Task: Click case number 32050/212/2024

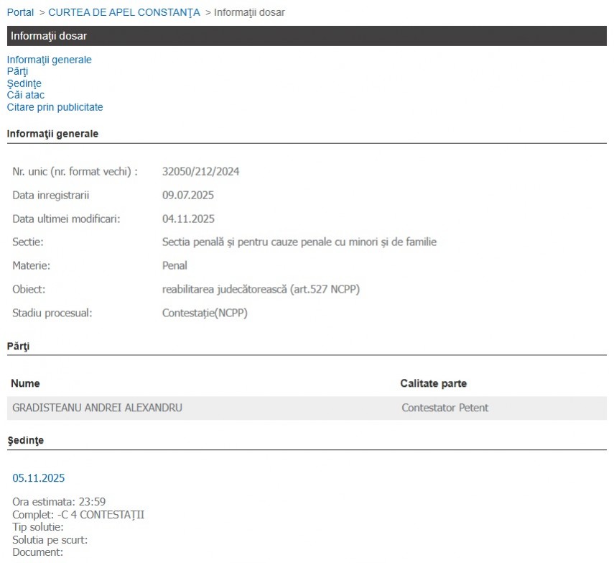Action: pos(200,172)
